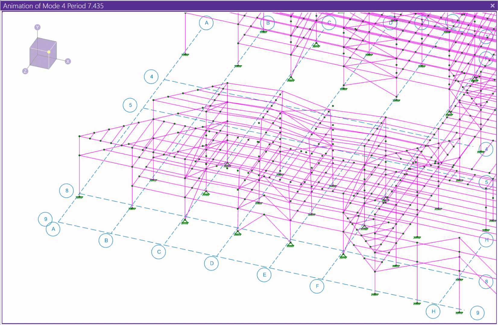Select grid bubble E along bottom edge
The width and height of the screenshot is (498, 325).
(x=264, y=275)
